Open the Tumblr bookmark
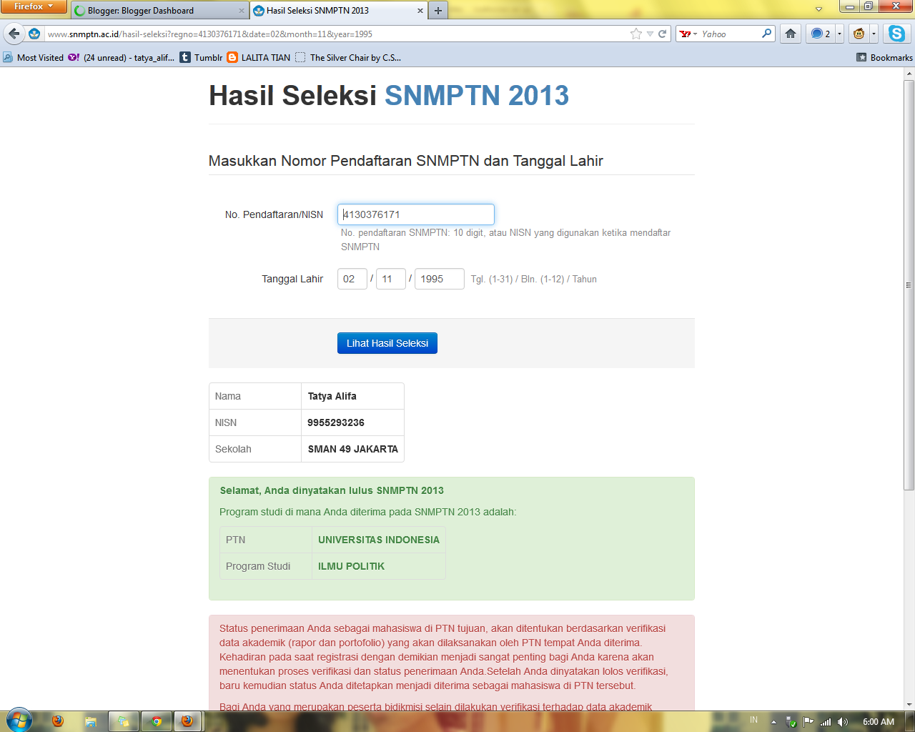Image resolution: width=915 pixels, height=732 pixels. 202,58
